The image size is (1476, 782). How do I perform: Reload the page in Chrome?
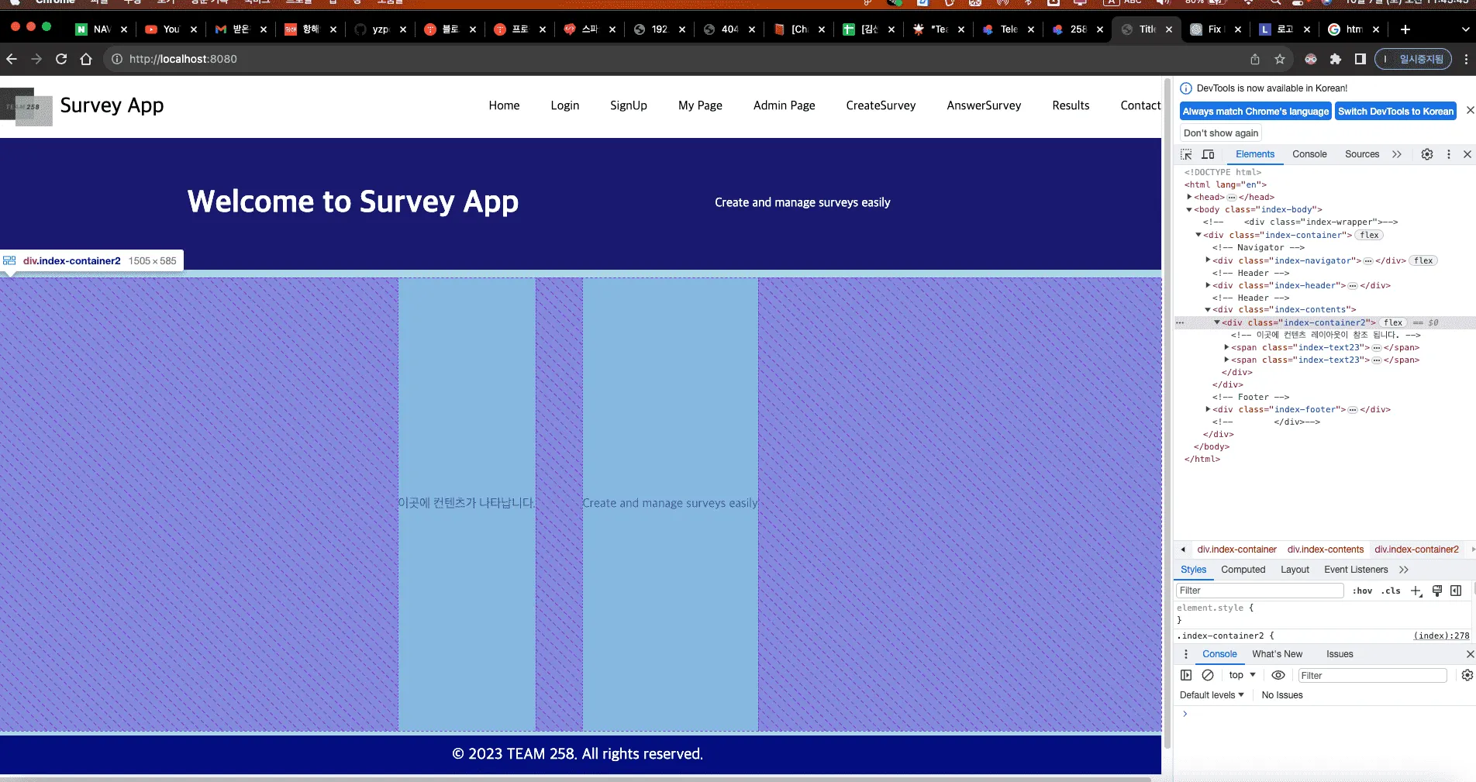pos(61,59)
